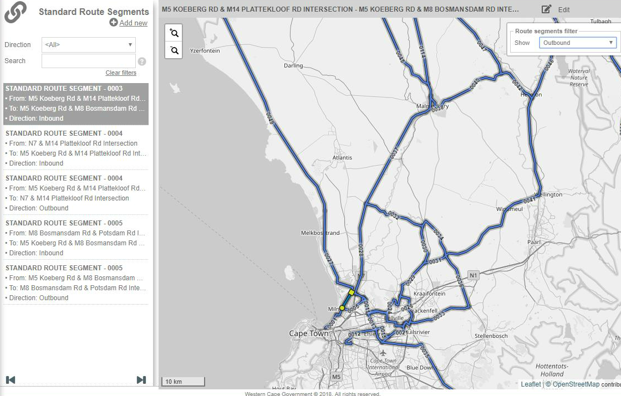Click the chain link logo icon
This screenshot has width=621, height=396.
pos(16,12)
